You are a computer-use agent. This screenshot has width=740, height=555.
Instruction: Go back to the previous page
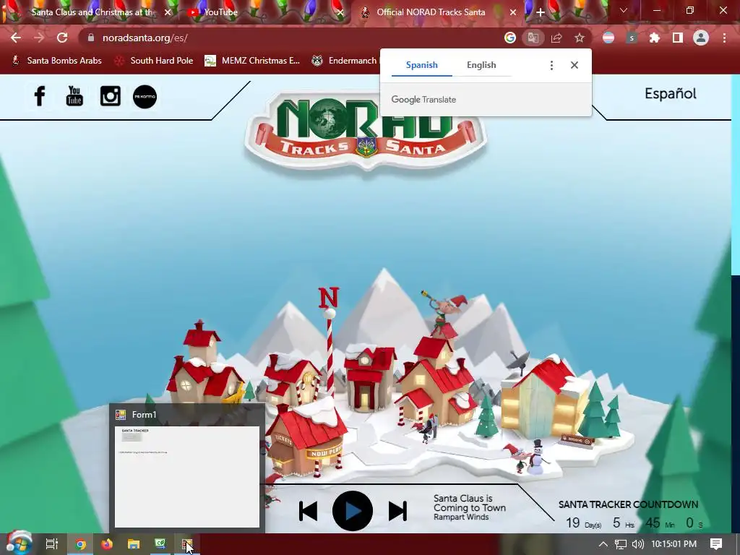tap(16, 38)
